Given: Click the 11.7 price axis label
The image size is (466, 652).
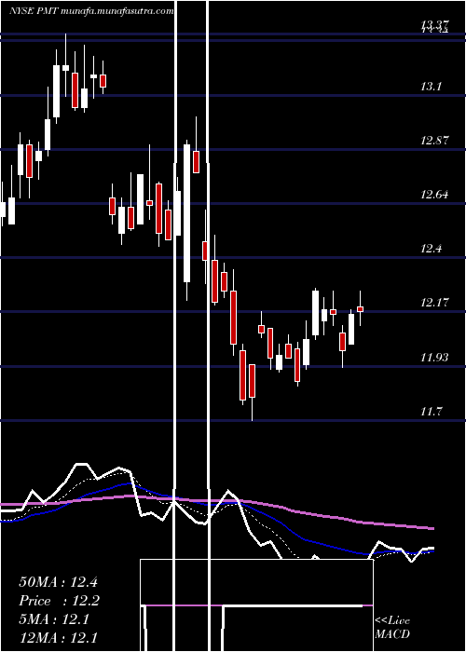Looking at the screenshot, I should (x=432, y=412).
